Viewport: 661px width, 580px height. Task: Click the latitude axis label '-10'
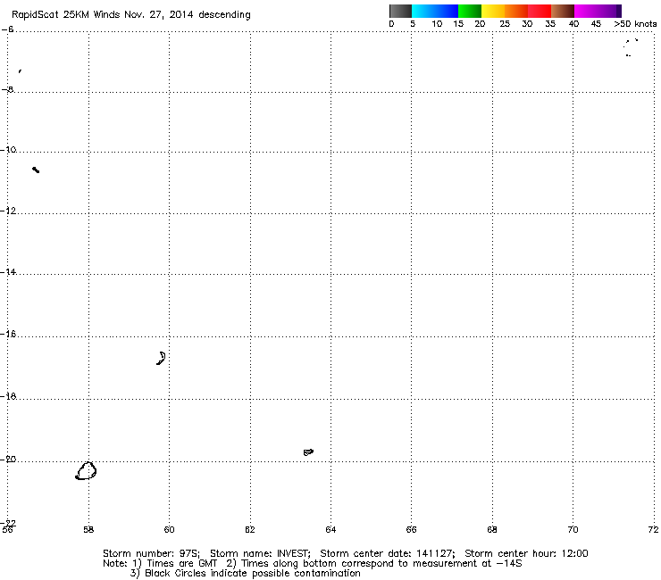point(8,150)
